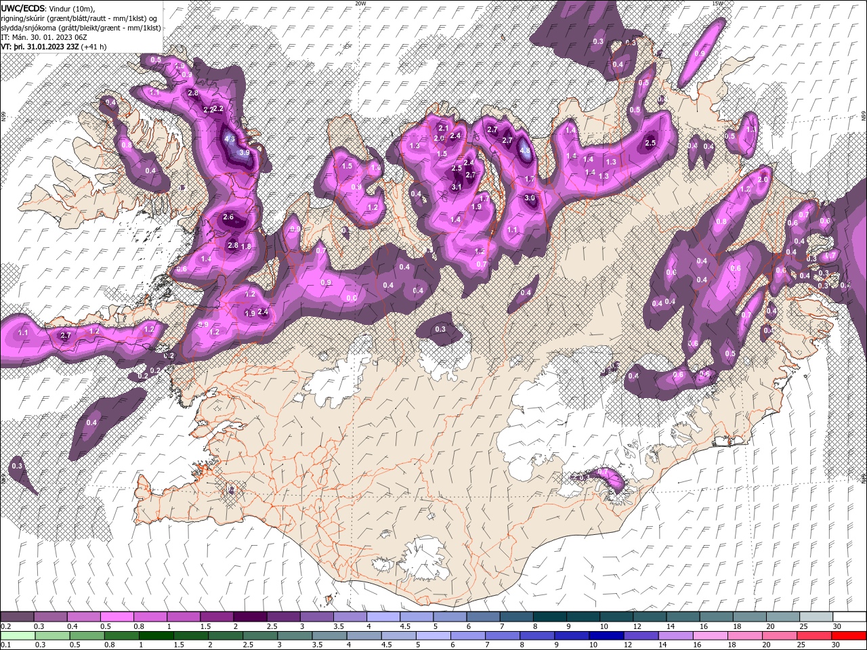Viewport: 867px width, 650px height.
Task: Select the darkest purple 2–2.5 snow scale swatch
Action: [250, 617]
